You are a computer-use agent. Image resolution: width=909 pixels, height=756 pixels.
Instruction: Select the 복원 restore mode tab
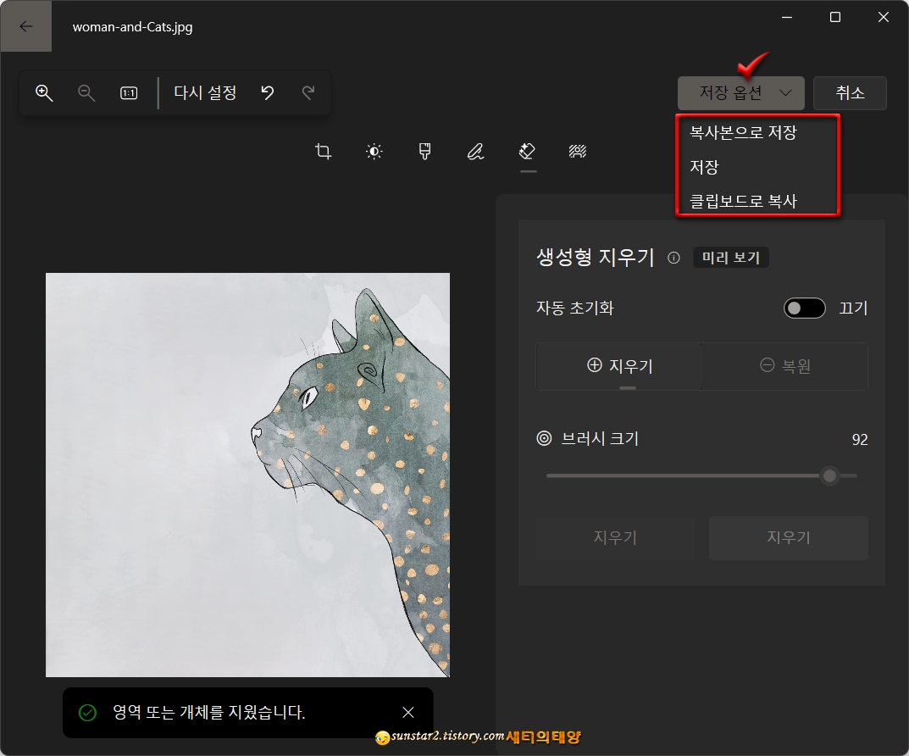tap(785, 366)
